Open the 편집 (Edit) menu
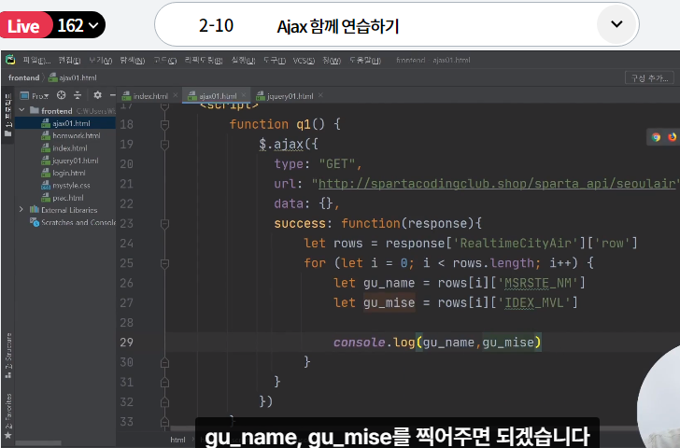 tap(69, 61)
